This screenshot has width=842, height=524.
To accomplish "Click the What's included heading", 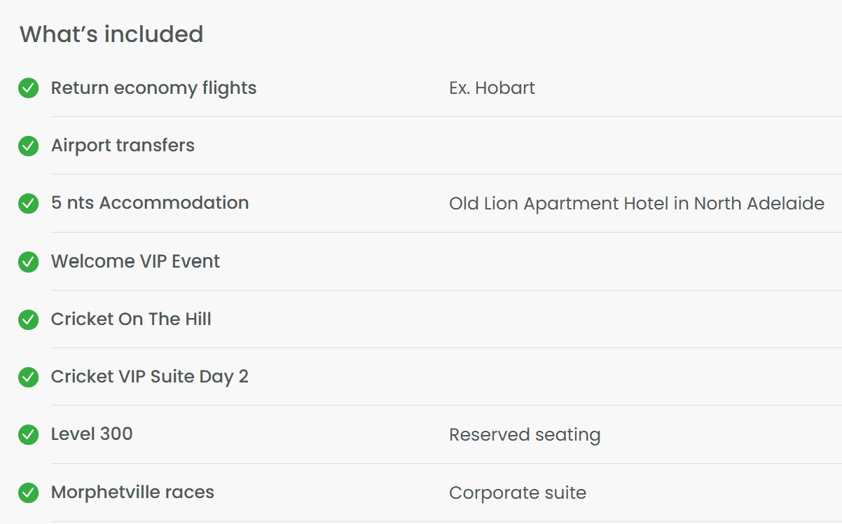I will (111, 34).
